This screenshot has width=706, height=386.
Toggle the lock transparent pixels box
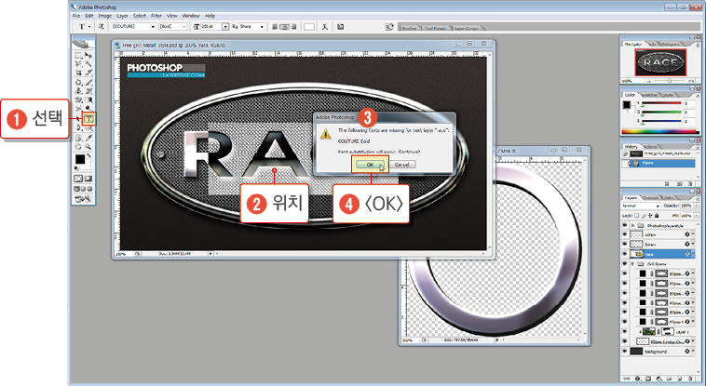pos(637,216)
